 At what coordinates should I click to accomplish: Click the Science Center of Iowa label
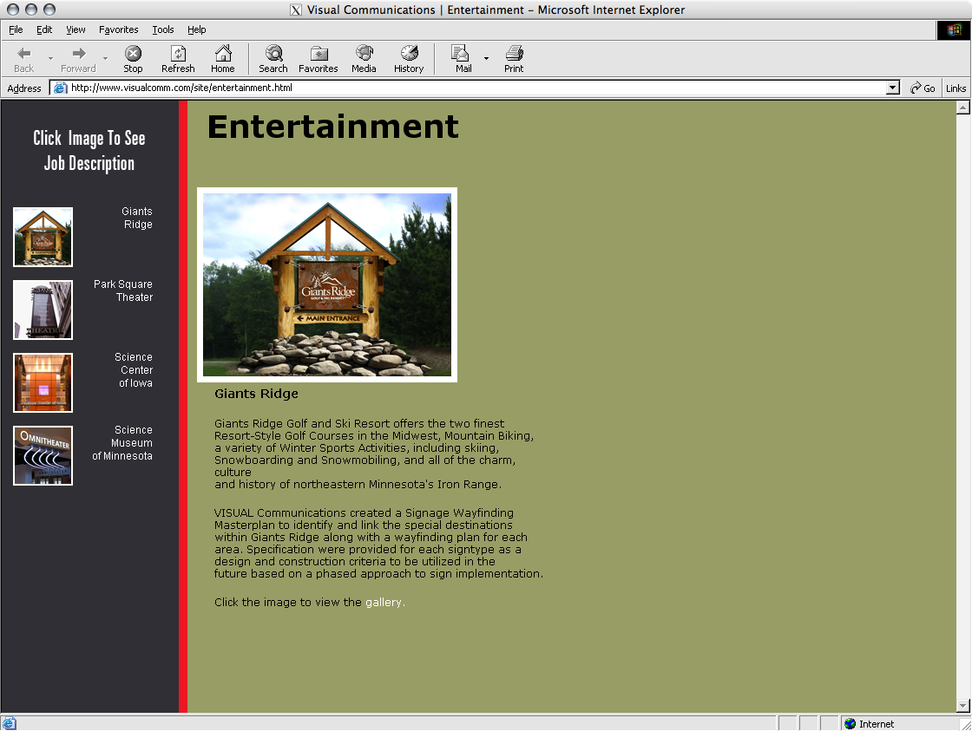pyautogui.click(x=134, y=370)
